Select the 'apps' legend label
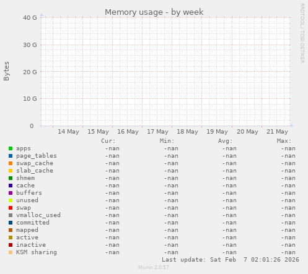 24,148
